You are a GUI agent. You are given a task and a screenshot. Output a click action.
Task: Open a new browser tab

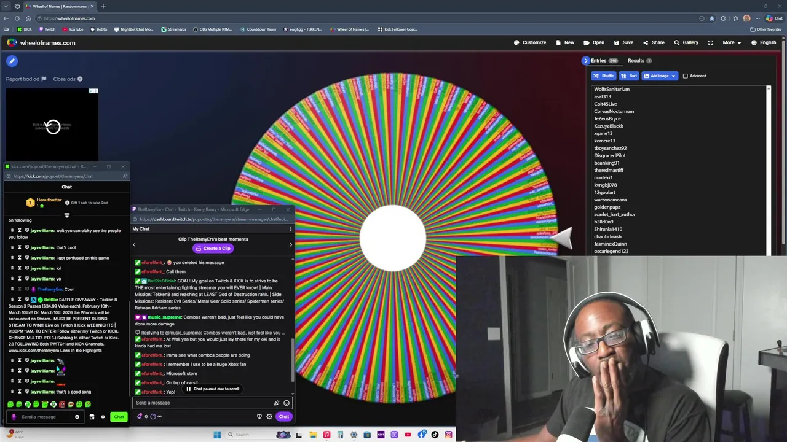click(103, 6)
